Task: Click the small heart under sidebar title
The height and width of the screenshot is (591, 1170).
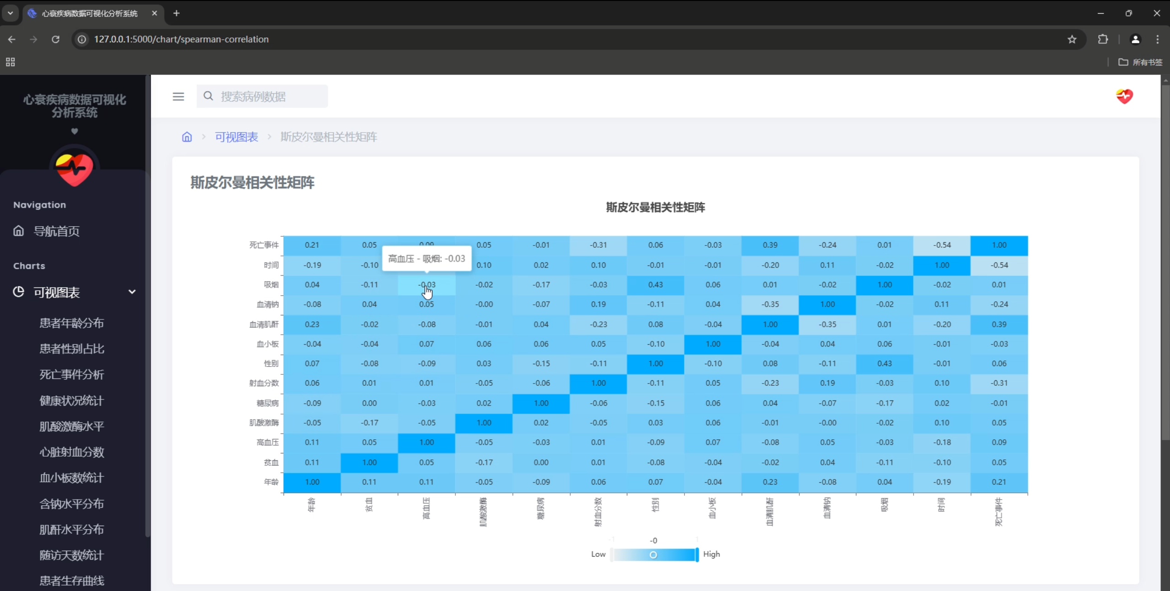Action: pos(75,132)
